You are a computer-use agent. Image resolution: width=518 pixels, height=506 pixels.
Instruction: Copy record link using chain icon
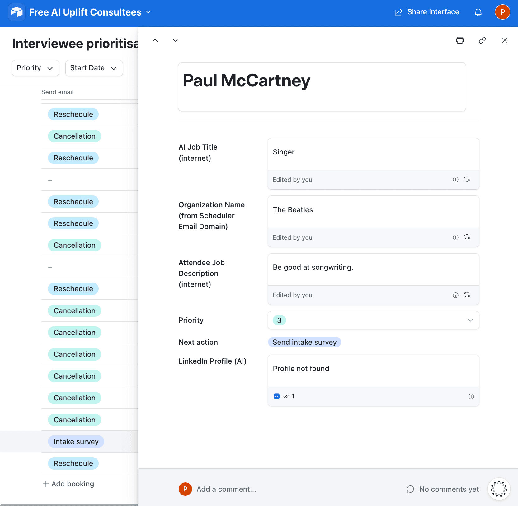482,40
